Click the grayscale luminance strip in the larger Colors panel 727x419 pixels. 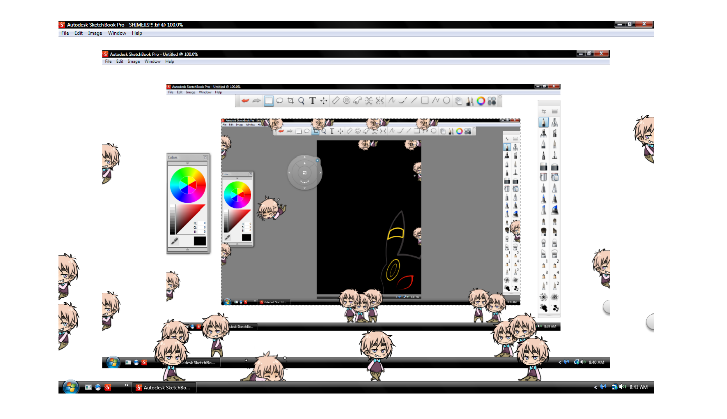(172, 220)
